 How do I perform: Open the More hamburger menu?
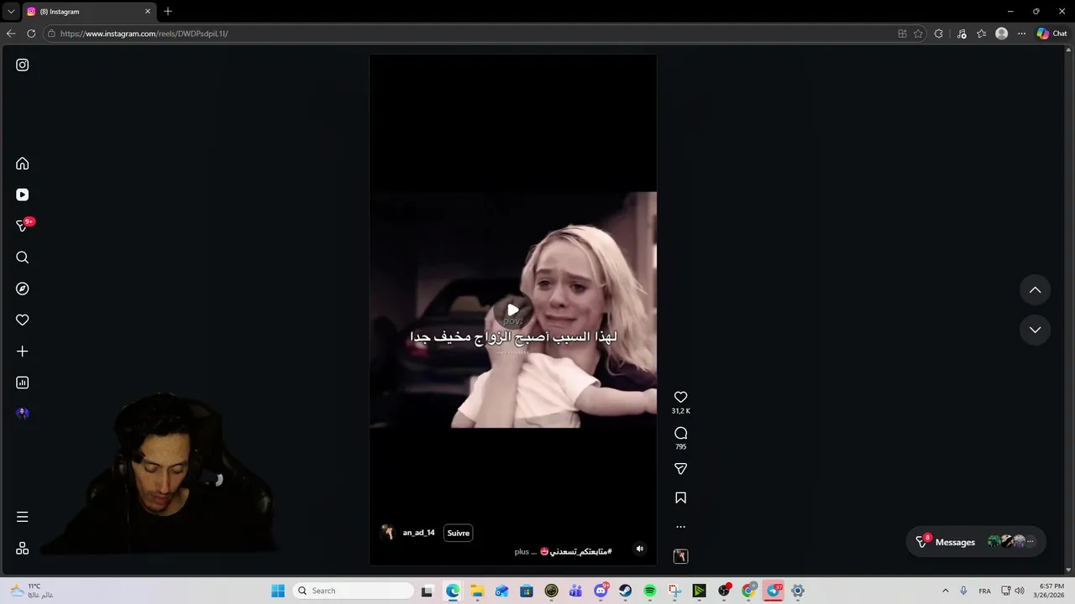[23, 517]
